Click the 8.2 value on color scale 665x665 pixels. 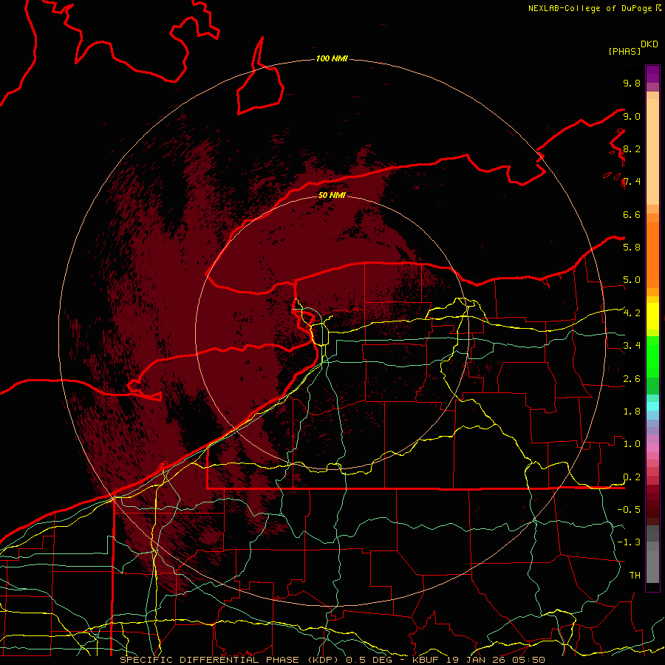[632, 149]
